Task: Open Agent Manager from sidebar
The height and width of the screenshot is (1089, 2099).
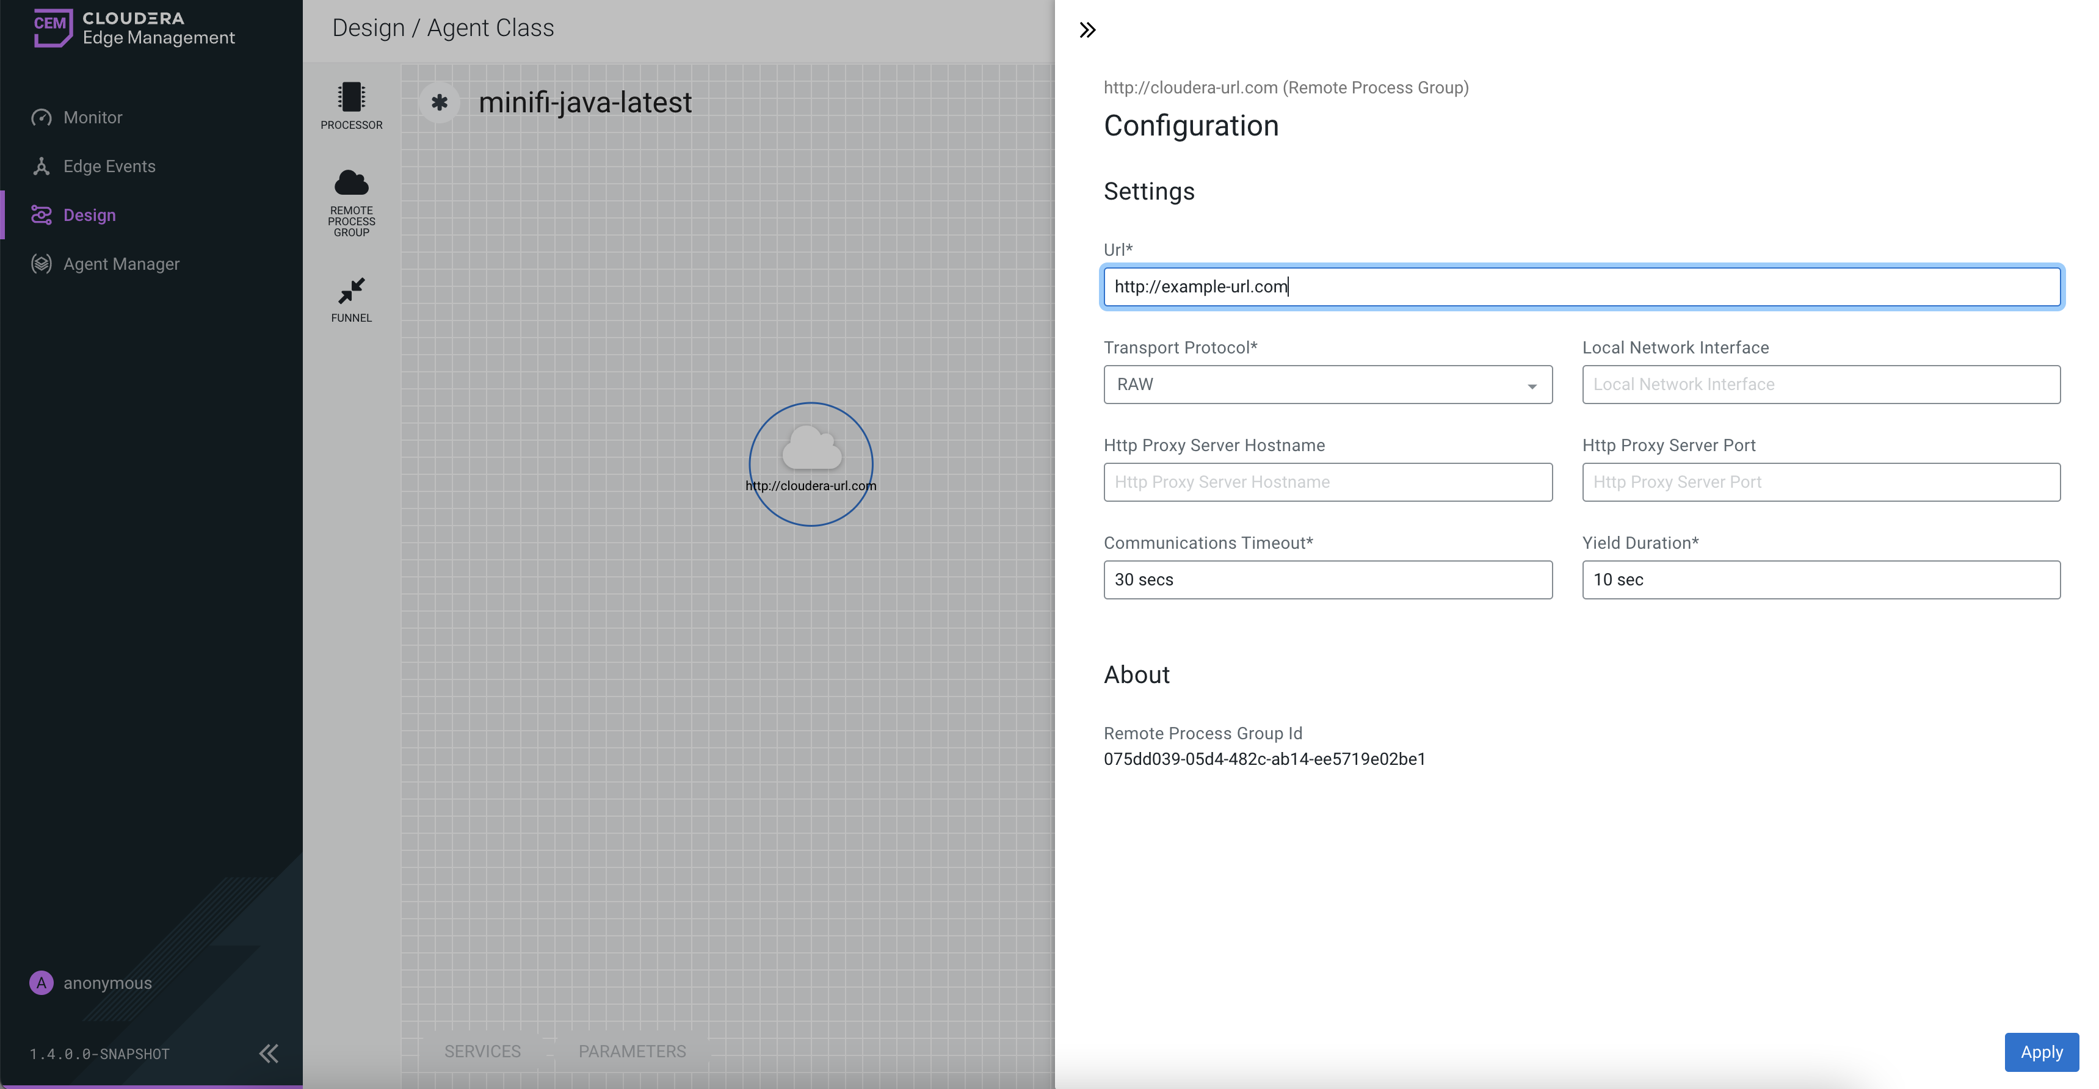Action: click(121, 264)
